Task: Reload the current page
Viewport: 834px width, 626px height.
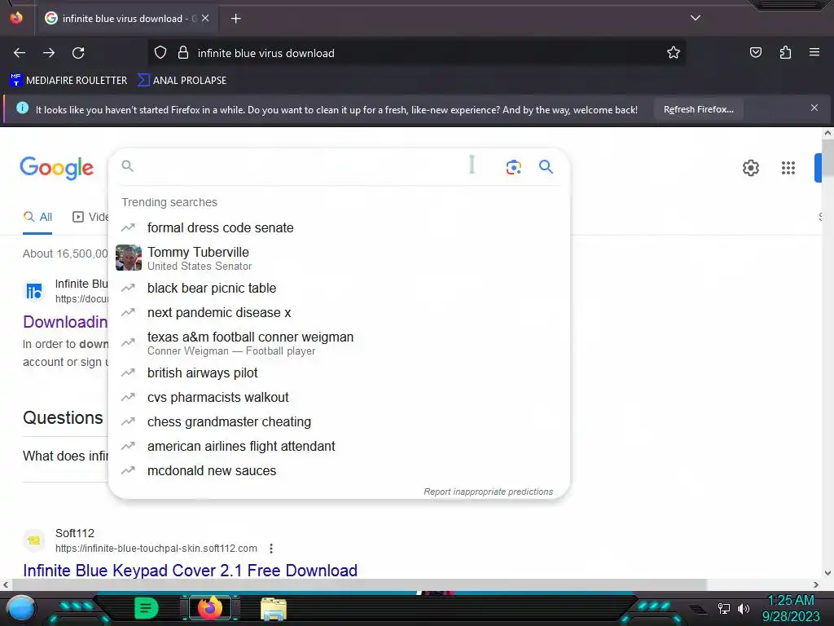Action: point(78,53)
